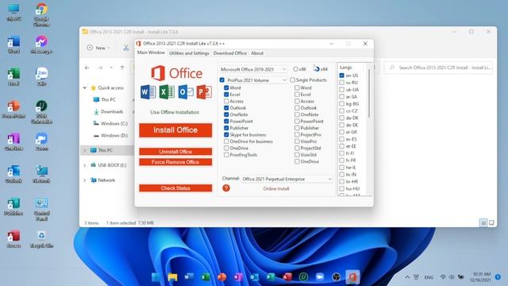Select the Word shortcut on the desktop
Viewport: 508px width, 286px height.
(x=13, y=44)
